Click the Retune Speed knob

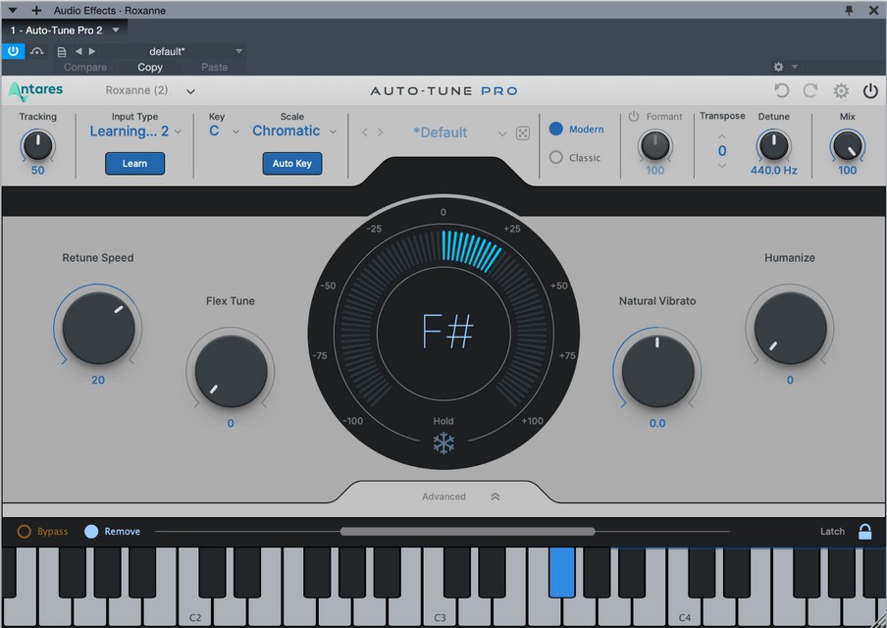tap(98, 328)
